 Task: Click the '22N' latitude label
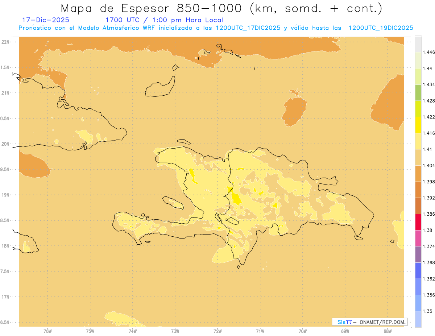5,42
